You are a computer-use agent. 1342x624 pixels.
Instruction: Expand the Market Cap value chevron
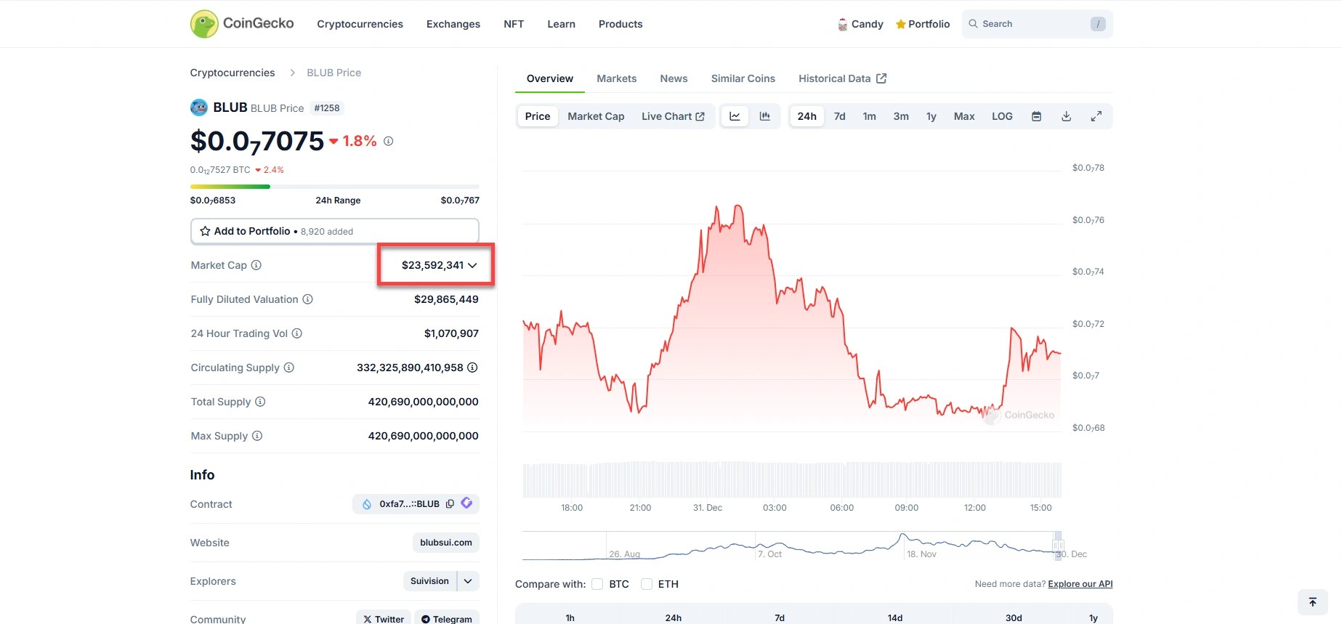pyautogui.click(x=472, y=265)
